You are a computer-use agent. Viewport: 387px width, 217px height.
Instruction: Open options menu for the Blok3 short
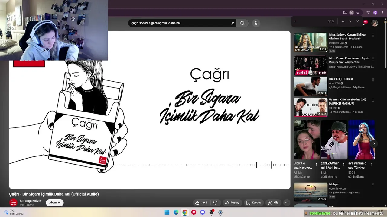(316, 165)
